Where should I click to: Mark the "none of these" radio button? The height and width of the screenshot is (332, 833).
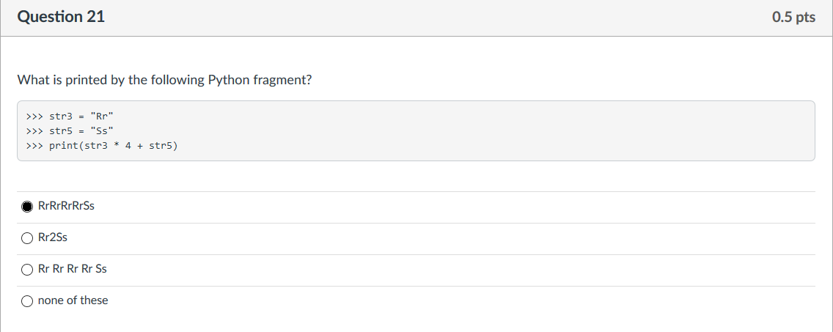(x=27, y=302)
